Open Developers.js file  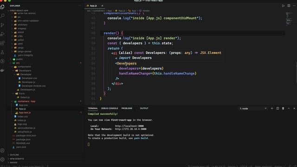click(27, 90)
